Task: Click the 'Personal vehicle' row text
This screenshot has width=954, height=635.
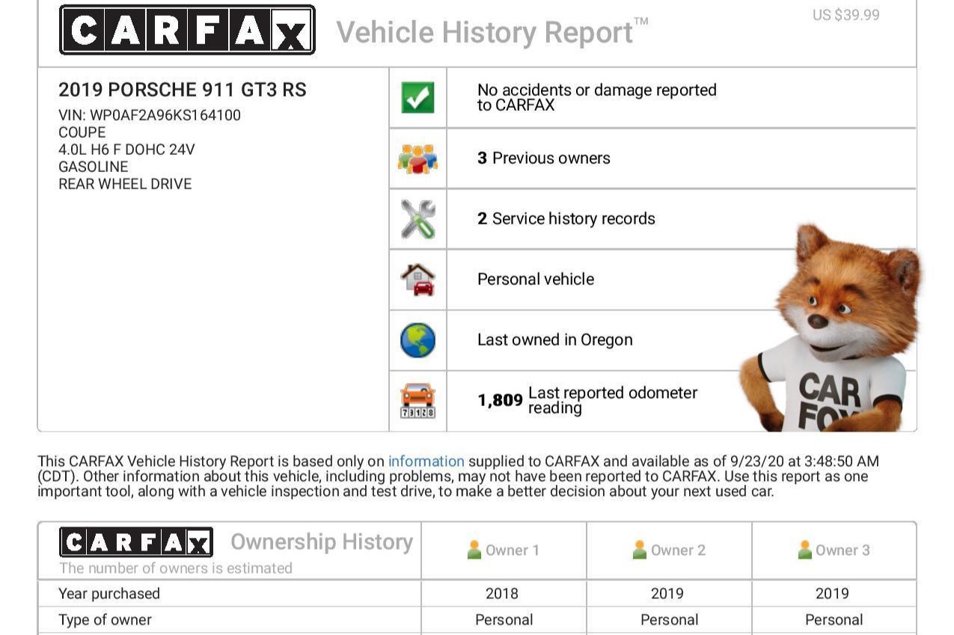Action: (536, 279)
